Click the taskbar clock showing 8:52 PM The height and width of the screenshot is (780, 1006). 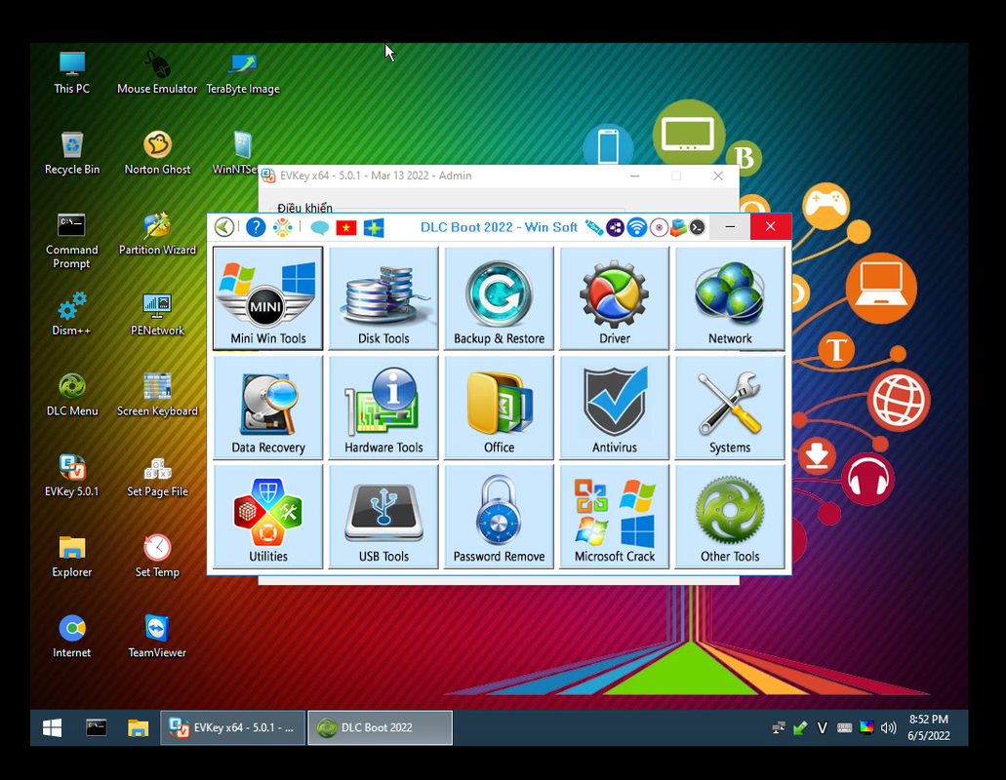click(929, 727)
